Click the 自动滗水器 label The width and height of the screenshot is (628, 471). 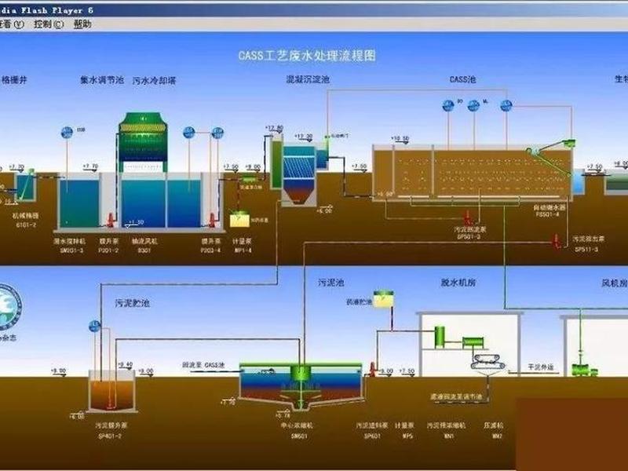[549, 207]
